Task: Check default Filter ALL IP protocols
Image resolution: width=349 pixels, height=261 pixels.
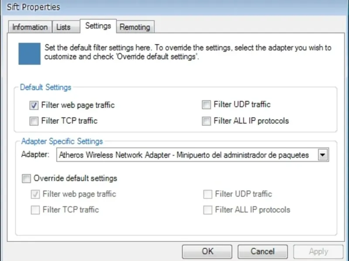Action: (206, 121)
